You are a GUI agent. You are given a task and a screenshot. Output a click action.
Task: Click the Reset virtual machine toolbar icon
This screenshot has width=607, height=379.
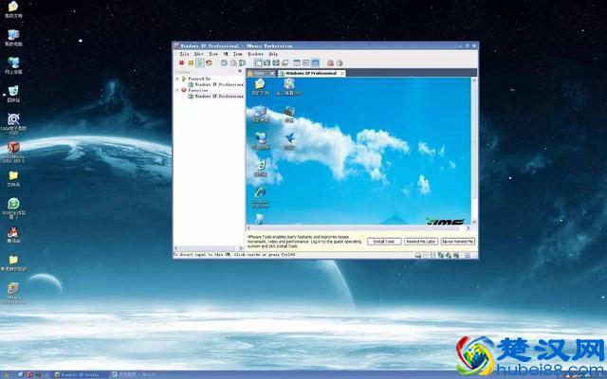pos(210,63)
